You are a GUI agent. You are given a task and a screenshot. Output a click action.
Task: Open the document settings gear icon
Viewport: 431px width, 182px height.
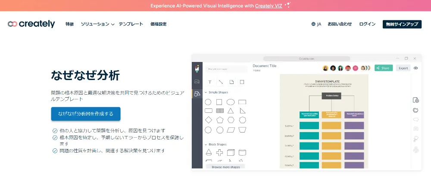pos(416,100)
